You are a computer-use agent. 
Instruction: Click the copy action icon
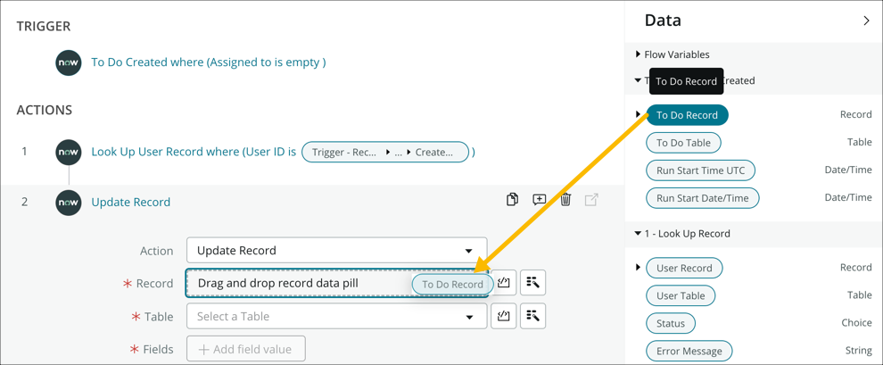[512, 200]
